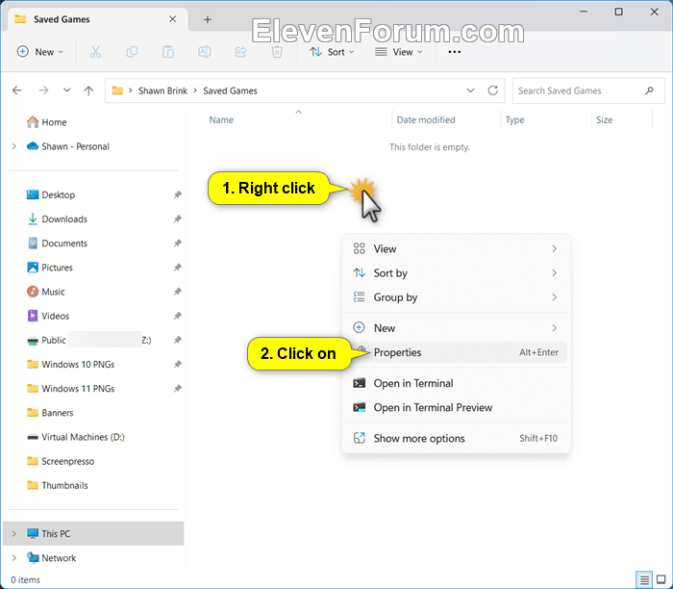Open the Sort dropdown in toolbar
This screenshot has height=589, width=673.
pyautogui.click(x=332, y=52)
